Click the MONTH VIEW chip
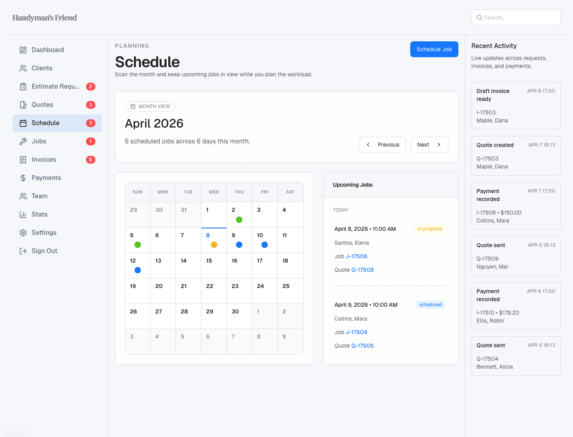Image resolution: width=573 pixels, height=437 pixels. (x=150, y=106)
